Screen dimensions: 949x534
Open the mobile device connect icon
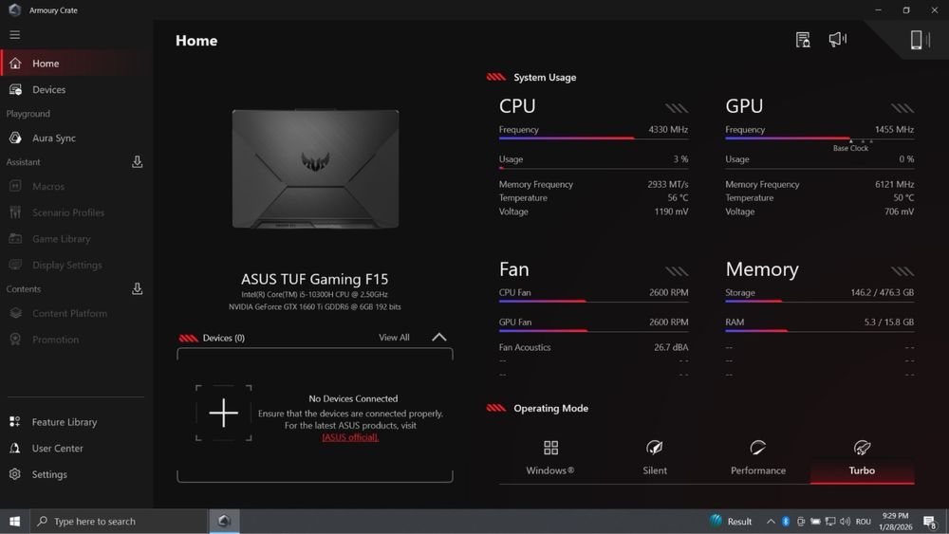(x=919, y=40)
